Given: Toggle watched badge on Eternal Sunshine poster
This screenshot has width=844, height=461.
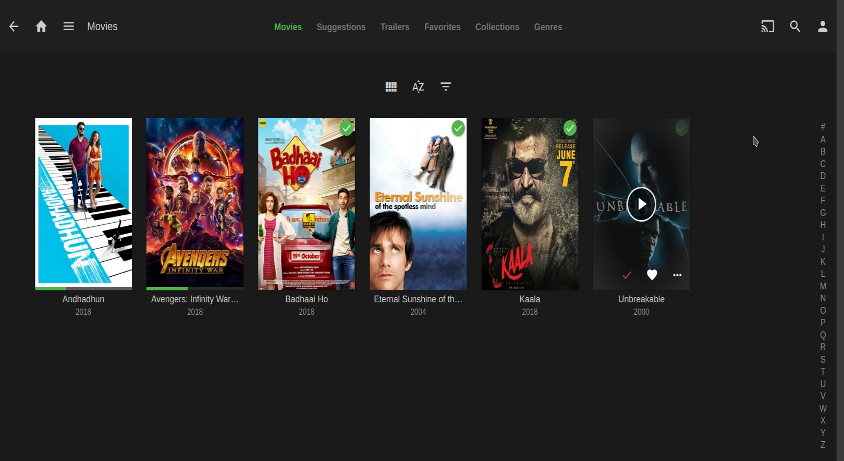Looking at the screenshot, I should click(458, 128).
